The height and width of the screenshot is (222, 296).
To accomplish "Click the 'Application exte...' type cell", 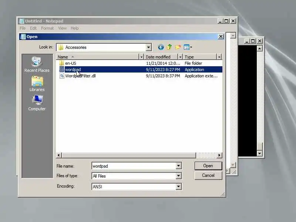I will pyautogui.click(x=201, y=76).
